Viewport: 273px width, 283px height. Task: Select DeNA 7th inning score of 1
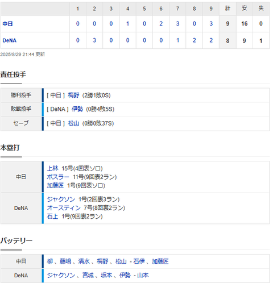[x=177, y=40]
